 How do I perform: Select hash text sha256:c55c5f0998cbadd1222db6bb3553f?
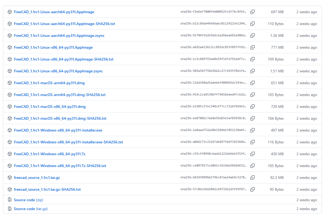coord(213,154)
